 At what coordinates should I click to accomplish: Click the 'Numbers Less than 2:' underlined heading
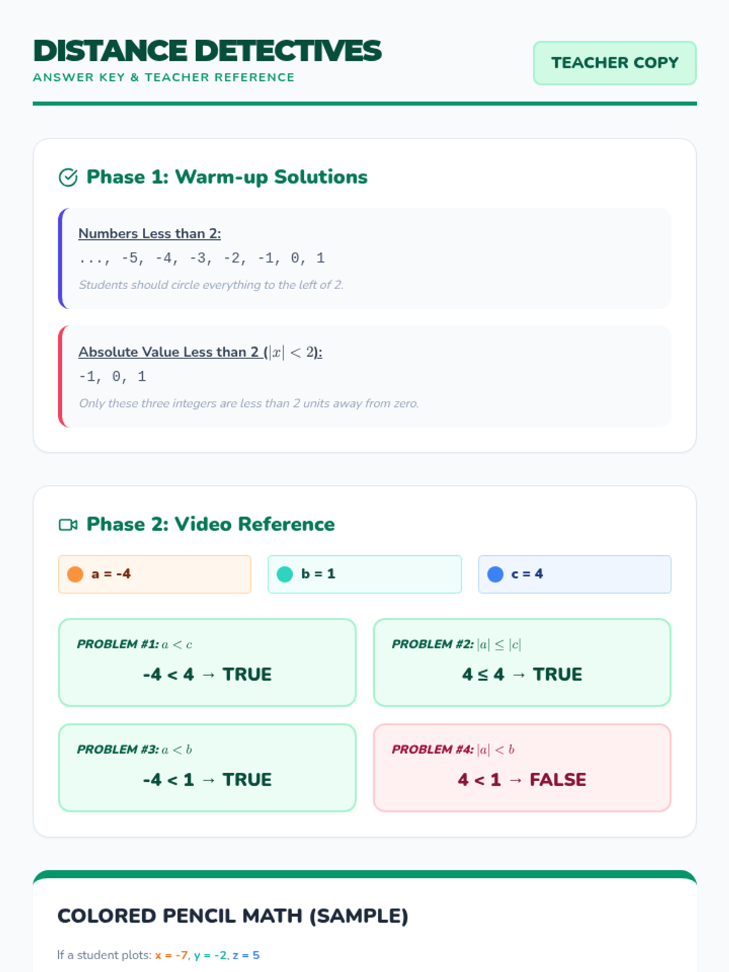tap(149, 234)
